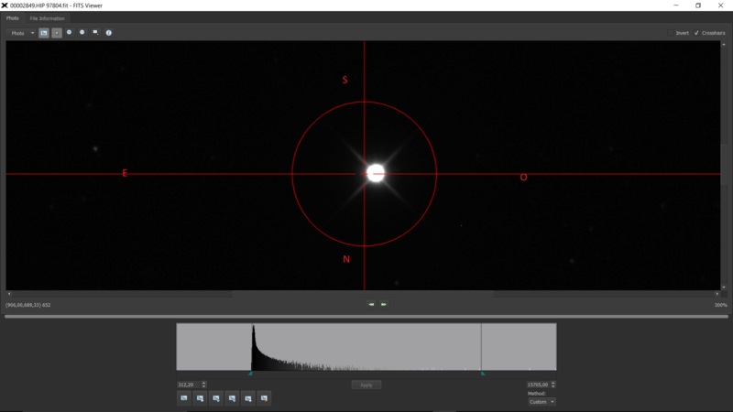Click the white point field showing 15705,00
Viewport: 733px width, 412px height.
(x=538, y=385)
